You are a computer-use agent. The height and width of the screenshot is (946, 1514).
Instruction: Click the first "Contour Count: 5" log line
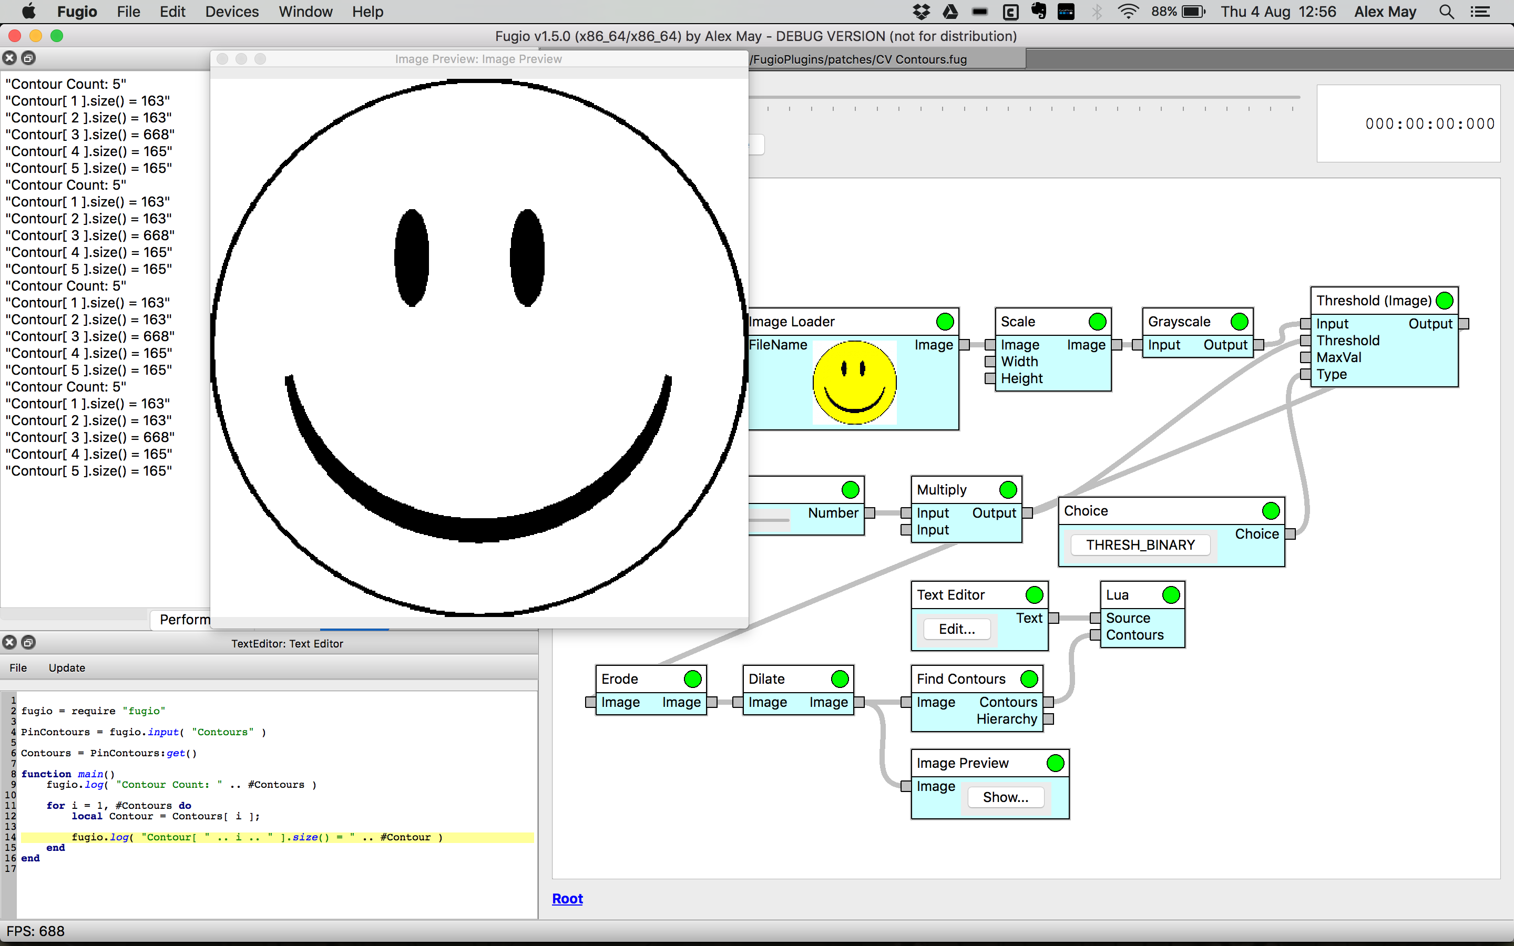[x=66, y=84]
